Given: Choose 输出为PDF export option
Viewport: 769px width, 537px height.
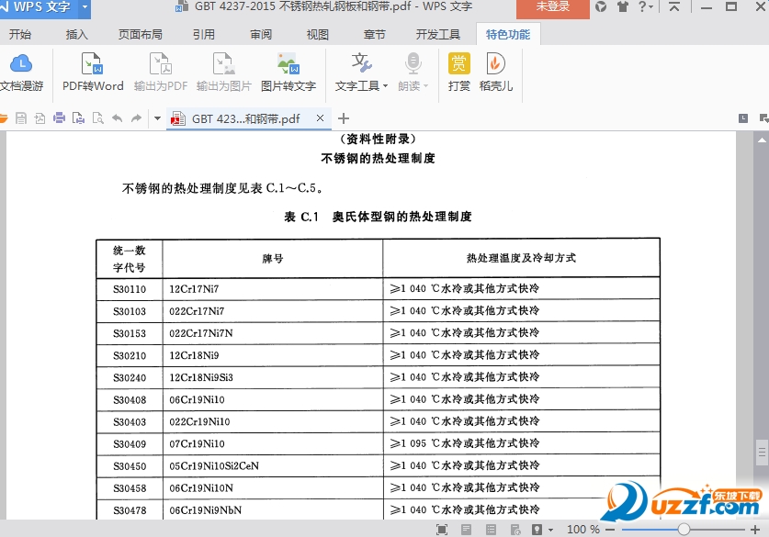Looking at the screenshot, I should [x=161, y=73].
